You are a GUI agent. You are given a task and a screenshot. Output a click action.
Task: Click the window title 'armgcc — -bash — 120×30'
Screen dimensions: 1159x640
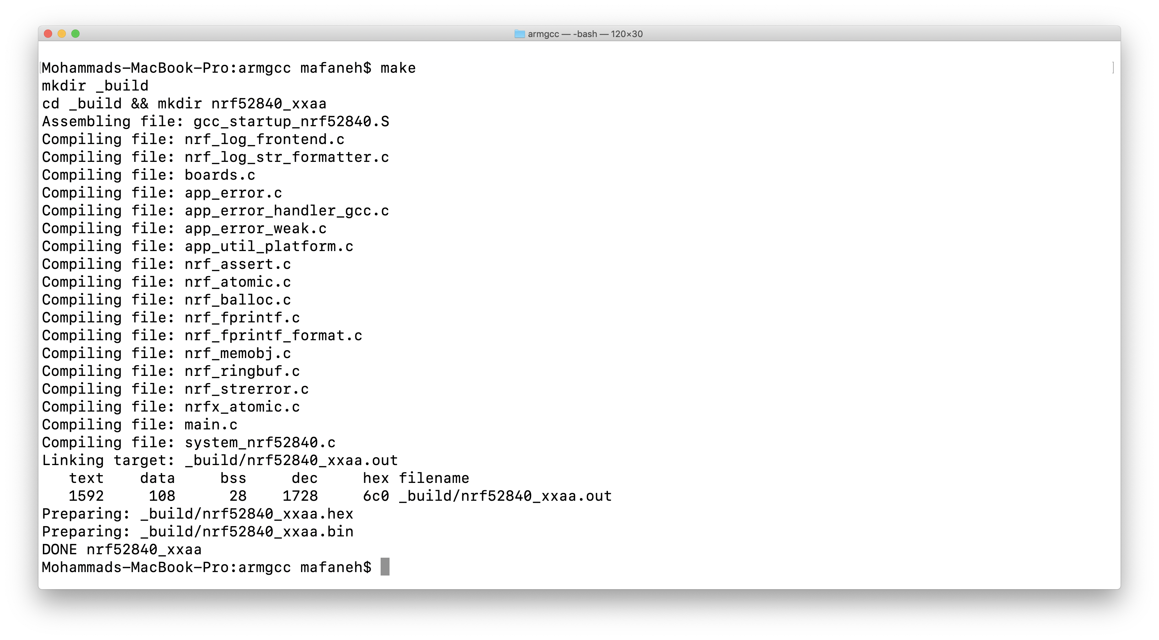pos(584,34)
